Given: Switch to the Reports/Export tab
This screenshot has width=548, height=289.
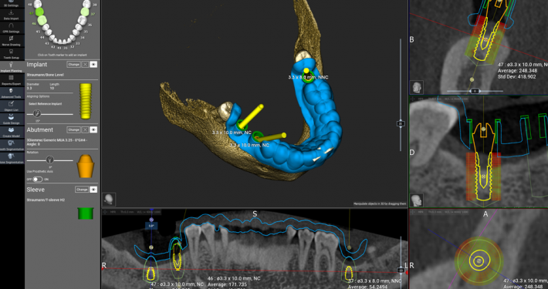Looking at the screenshot, I should click(x=11, y=80).
